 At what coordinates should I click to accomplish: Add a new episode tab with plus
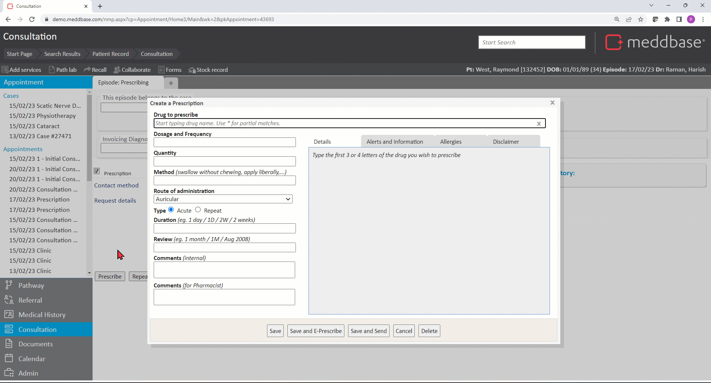(171, 83)
